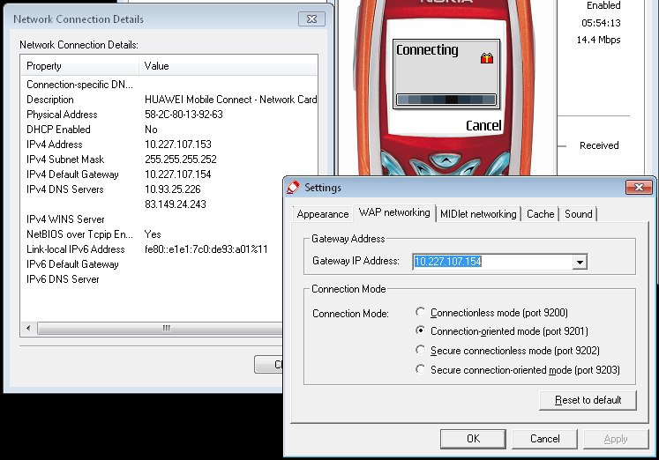Select the IPv4 Default Gateway row
Screen dimensions: 659x460
(x=169, y=174)
